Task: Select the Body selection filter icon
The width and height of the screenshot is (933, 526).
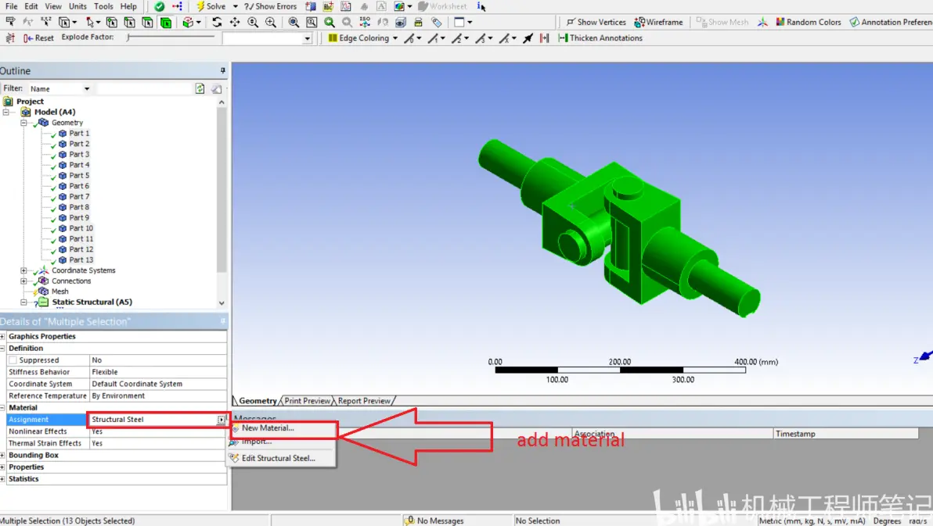Action: [166, 23]
